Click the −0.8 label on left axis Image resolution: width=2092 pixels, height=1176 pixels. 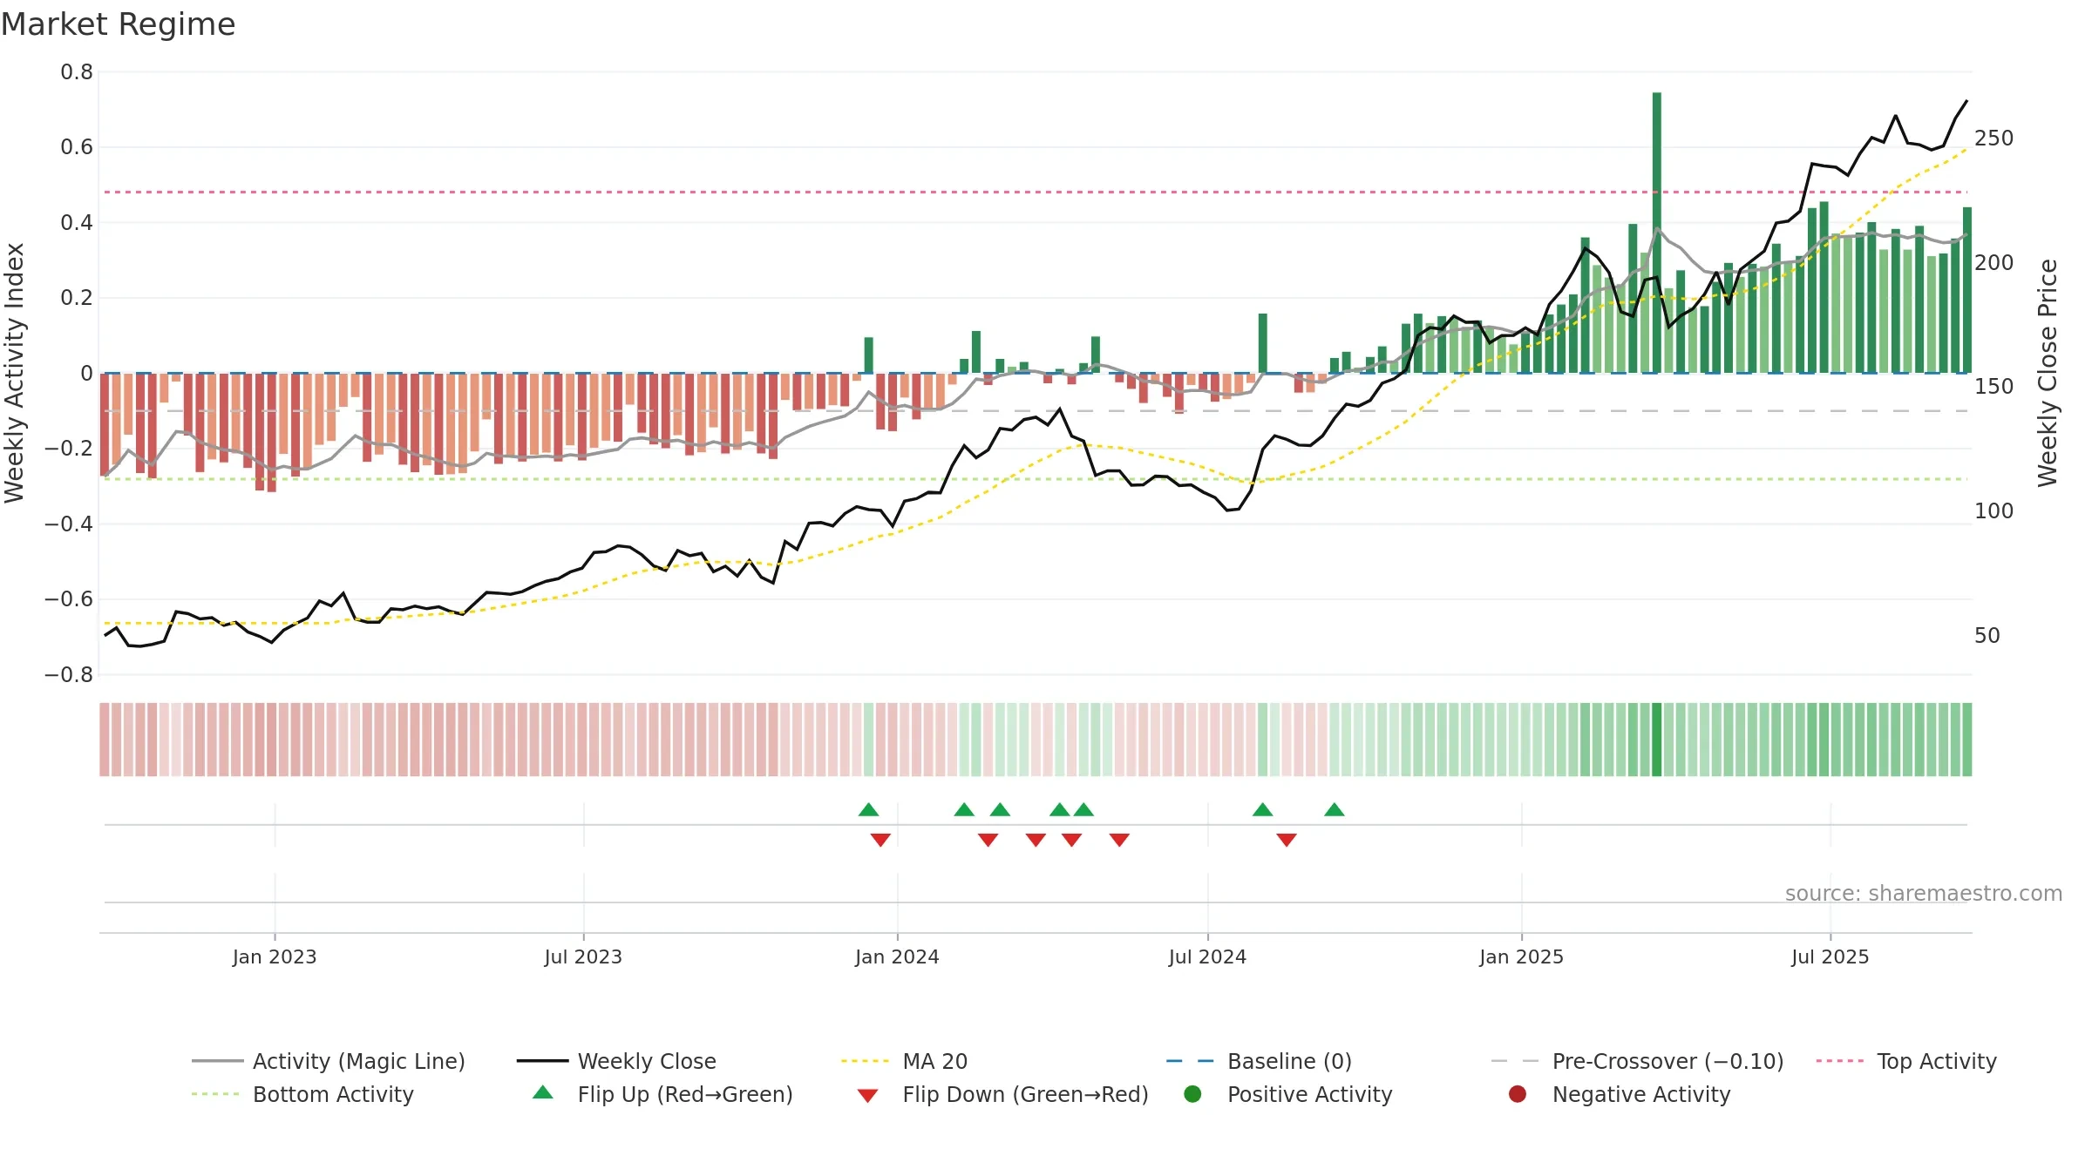[69, 675]
